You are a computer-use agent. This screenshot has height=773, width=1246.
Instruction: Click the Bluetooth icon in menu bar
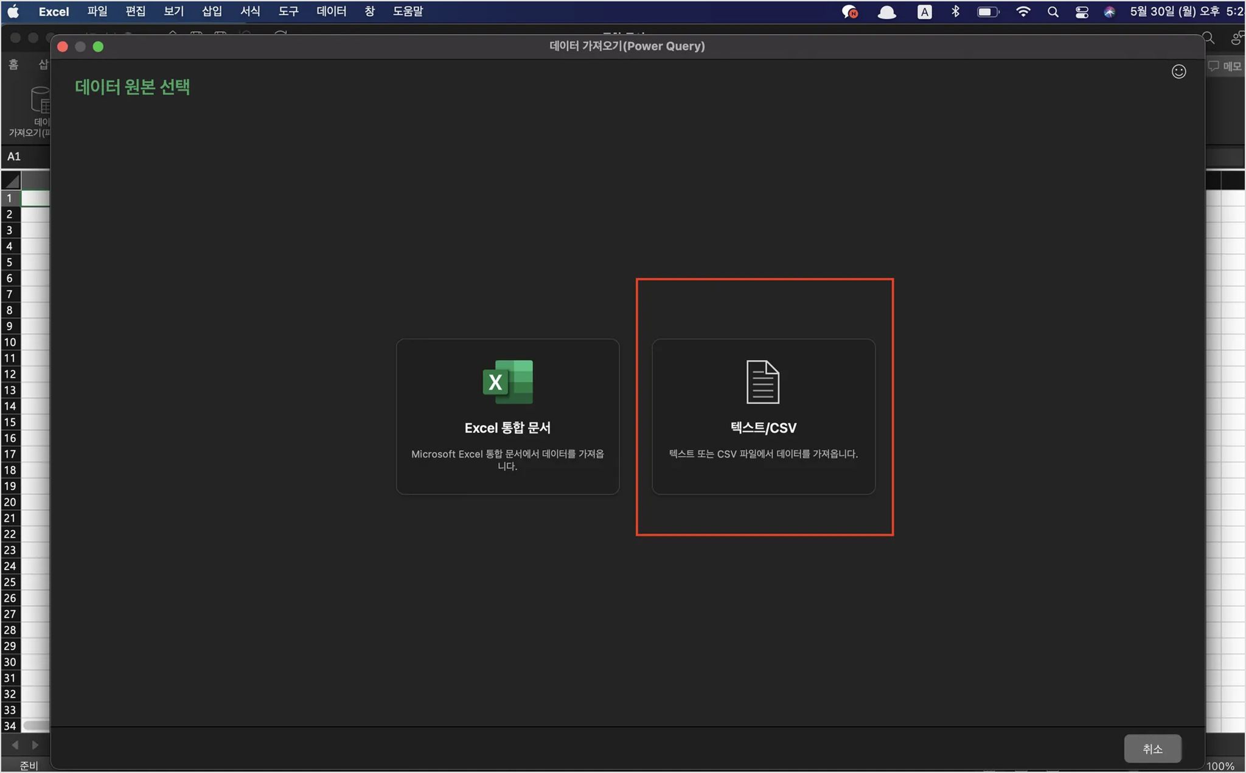[x=955, y=12]
